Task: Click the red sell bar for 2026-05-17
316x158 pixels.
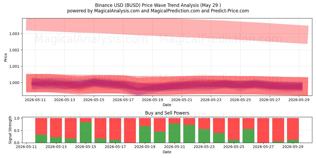Action: [115, 129]
